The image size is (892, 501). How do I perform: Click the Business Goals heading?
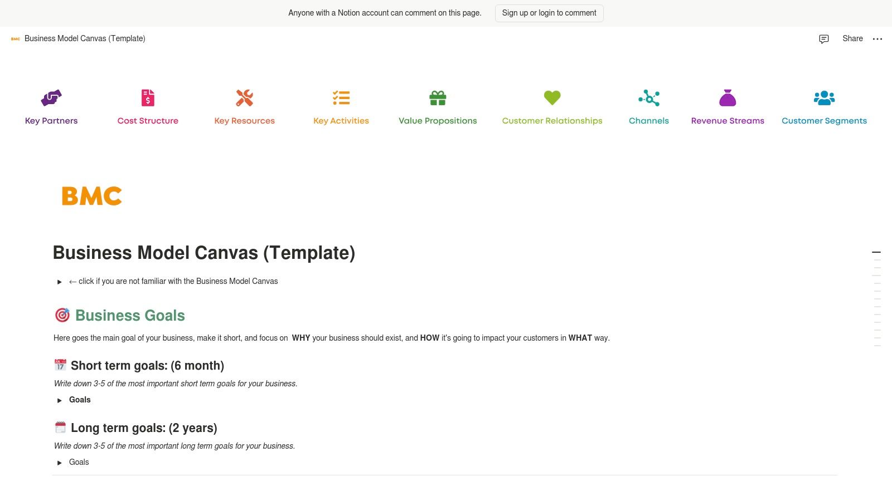(x=130, y=316)
